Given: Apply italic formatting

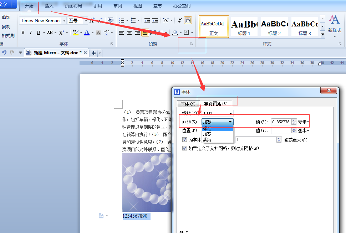Looking at the screenshot, I should (x=31, y=33).
